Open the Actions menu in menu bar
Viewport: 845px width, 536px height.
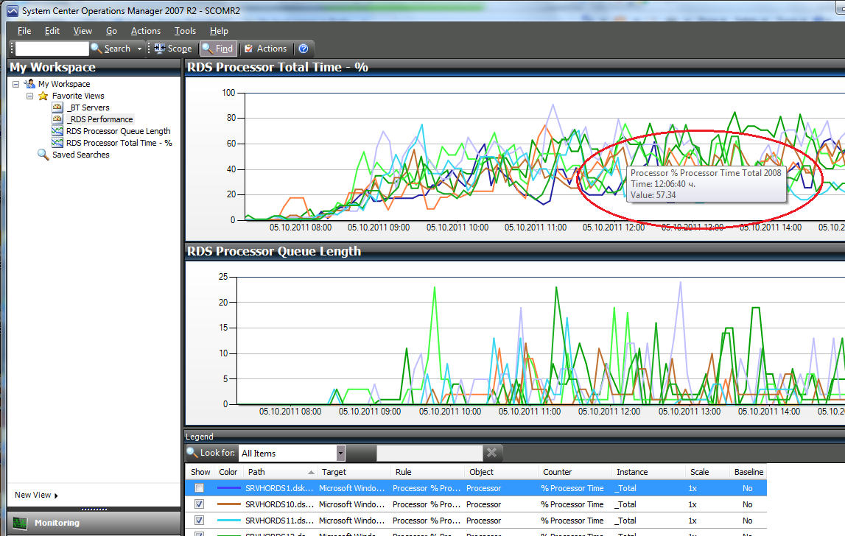[146, 31]
